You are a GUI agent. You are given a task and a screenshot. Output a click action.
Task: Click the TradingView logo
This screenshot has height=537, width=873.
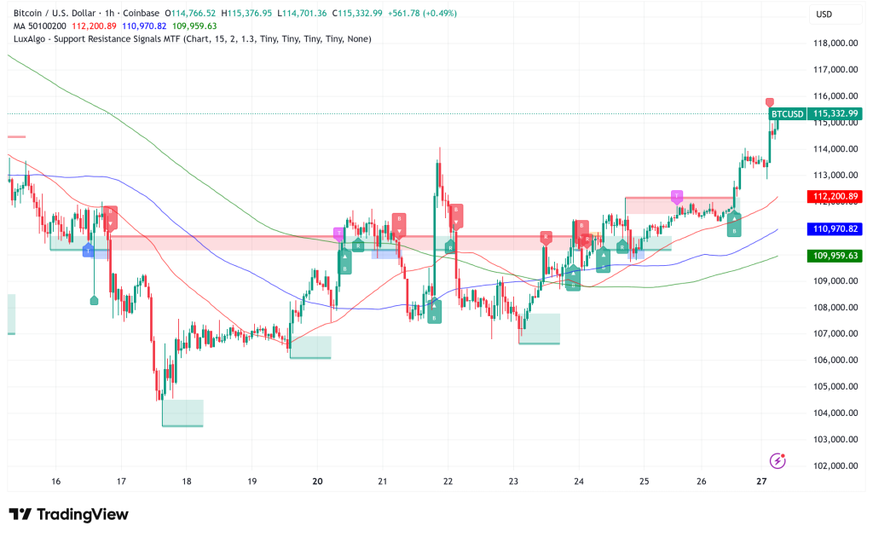pyautogui.click(x=68, y=514)
